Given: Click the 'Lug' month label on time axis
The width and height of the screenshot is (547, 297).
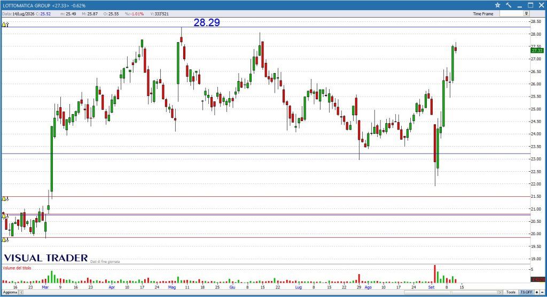Looking at the screenshot, I should (x=298, y=287).
